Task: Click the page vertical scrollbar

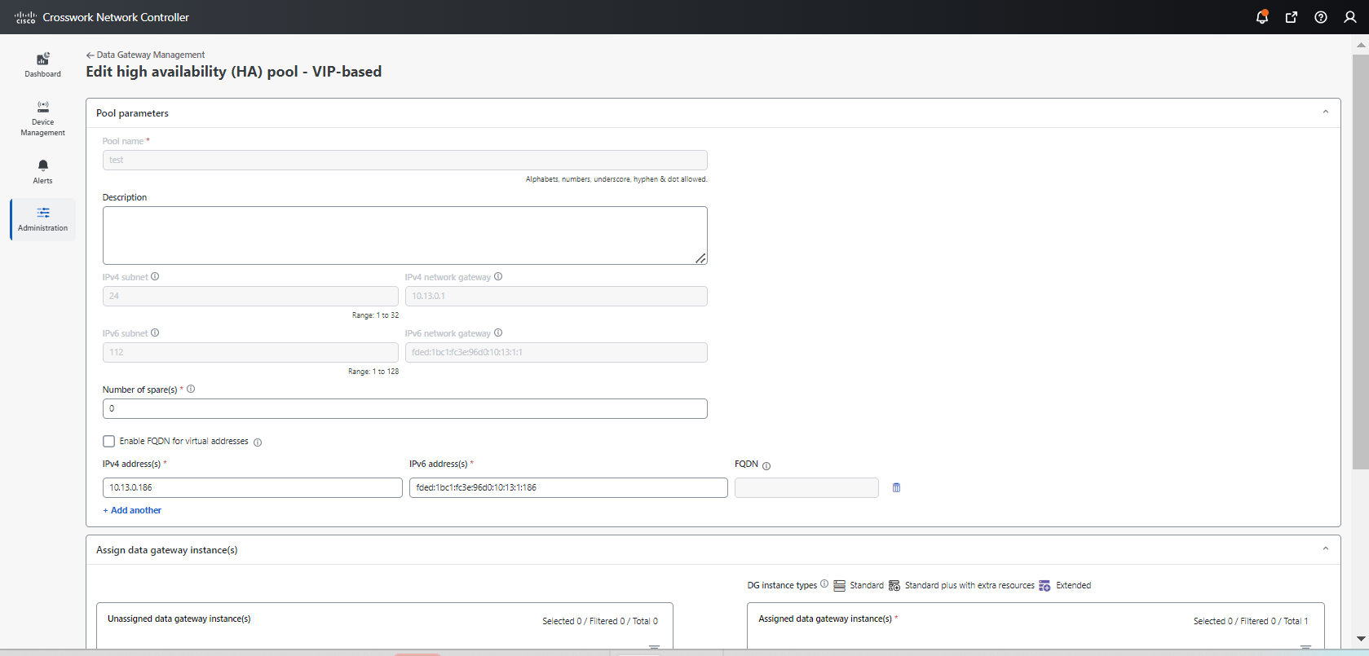Action: click(x=1360, y=261)
